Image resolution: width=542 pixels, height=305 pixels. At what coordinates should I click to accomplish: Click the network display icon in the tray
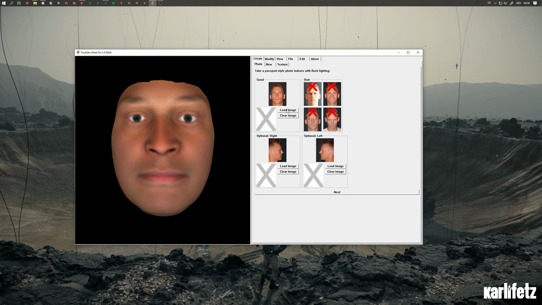point(501,3)
